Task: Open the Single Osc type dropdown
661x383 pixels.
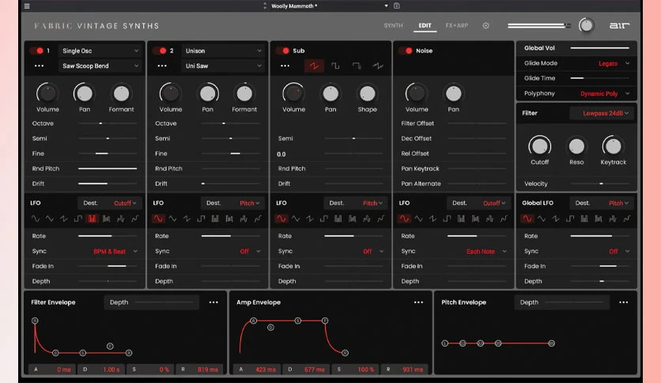Action: coord(100,51)
